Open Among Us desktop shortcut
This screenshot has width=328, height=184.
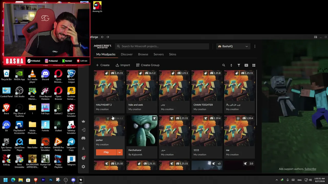pos(97,7)
